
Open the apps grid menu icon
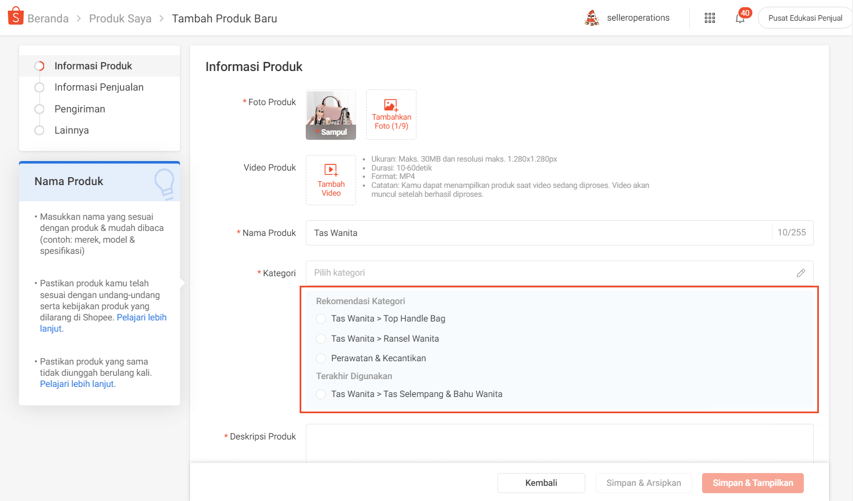coord(709,18)
